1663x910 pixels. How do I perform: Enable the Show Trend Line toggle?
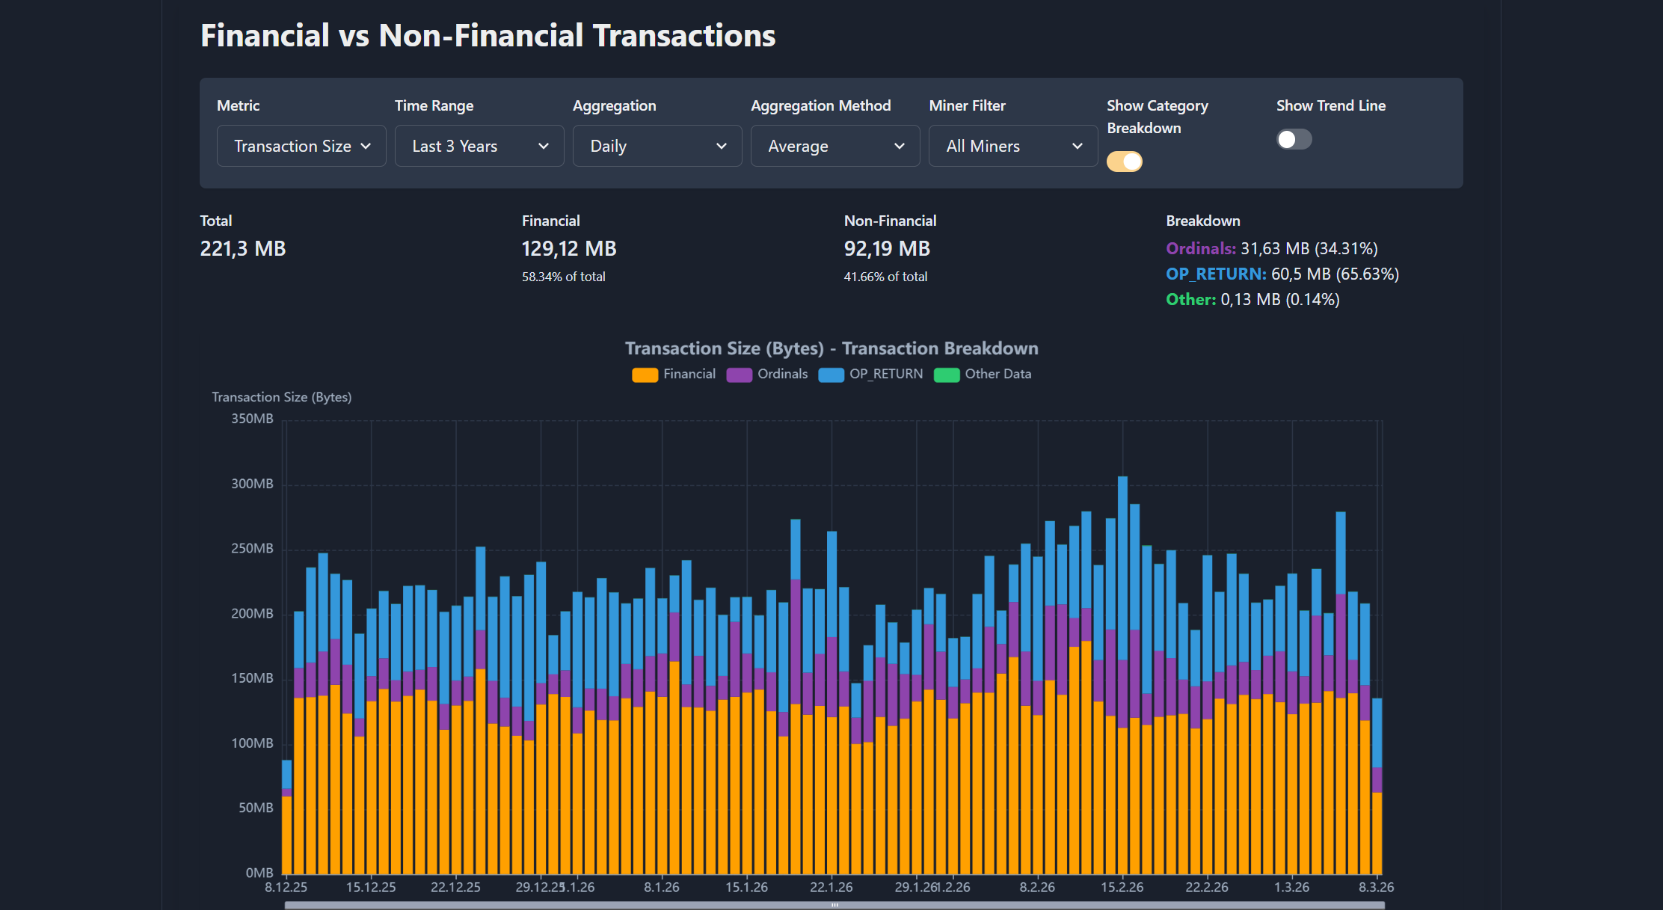click(1294, 139)
